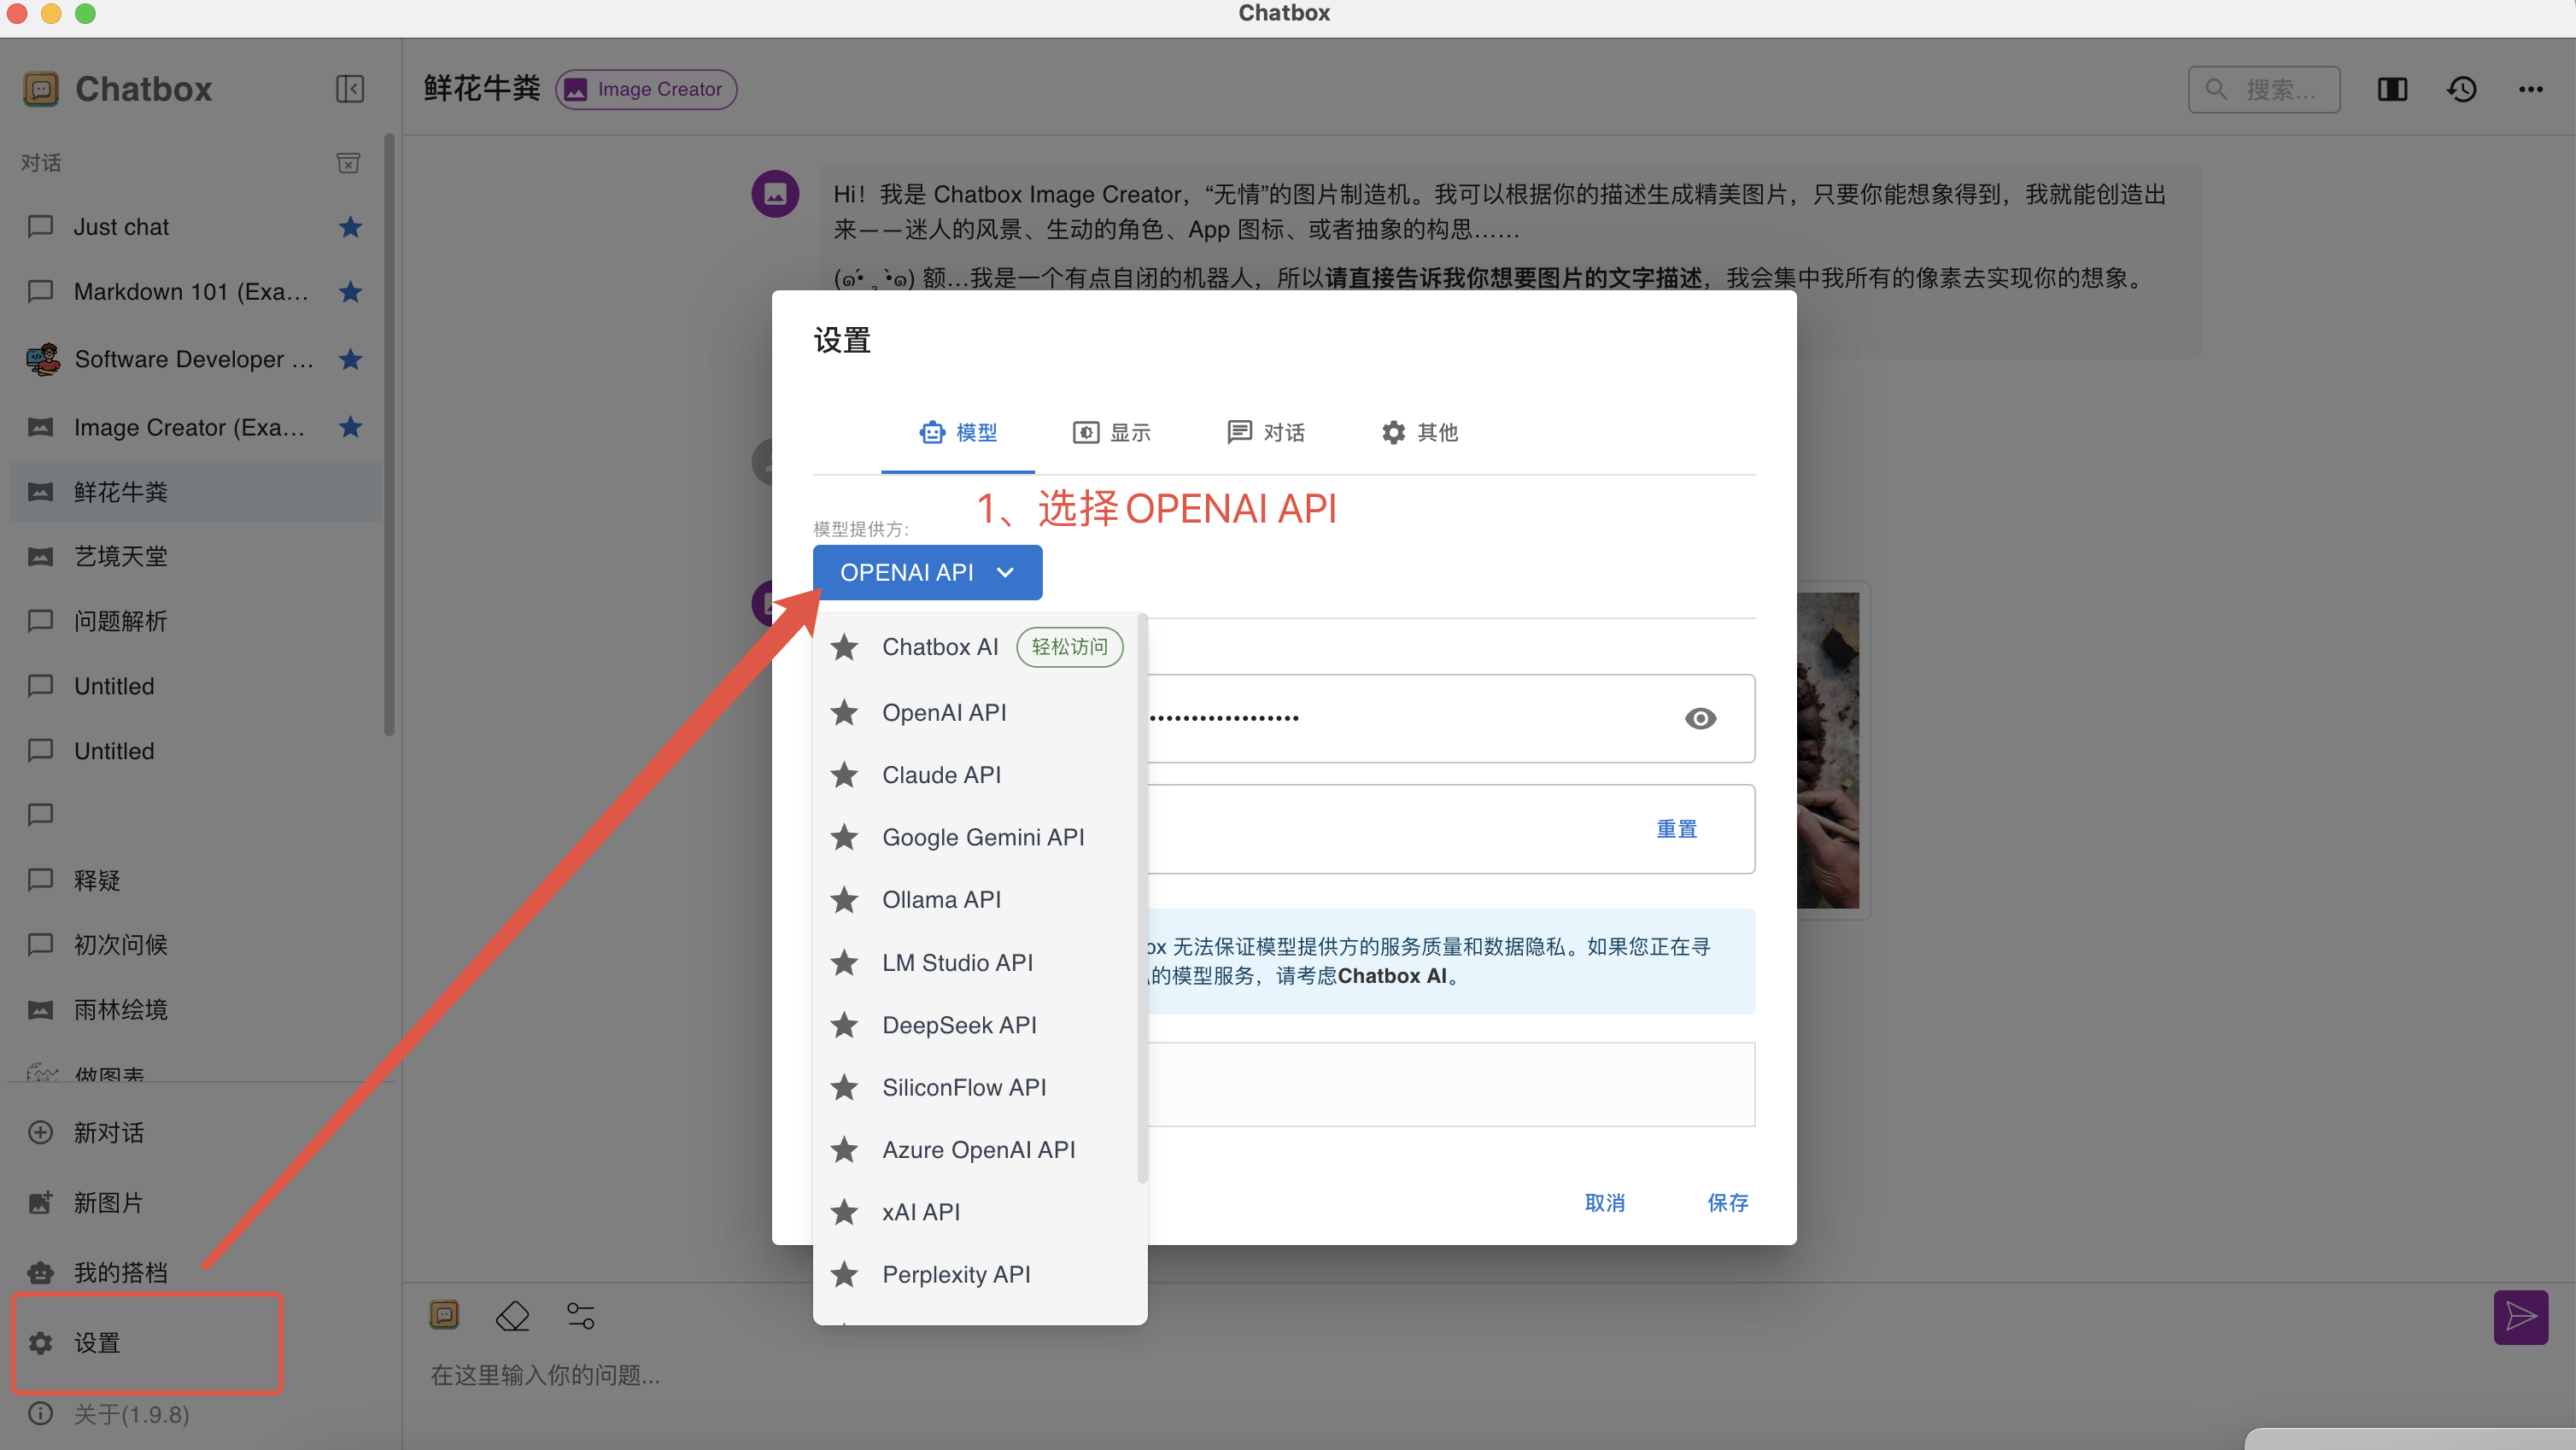Click the purple Image Creator avatar in chat
Screen dimensions: 2576x1450
click(x=775, y=194)
